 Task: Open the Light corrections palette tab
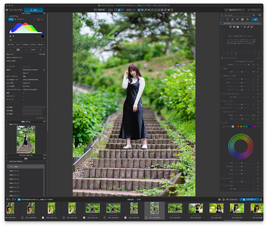(227, 19)
